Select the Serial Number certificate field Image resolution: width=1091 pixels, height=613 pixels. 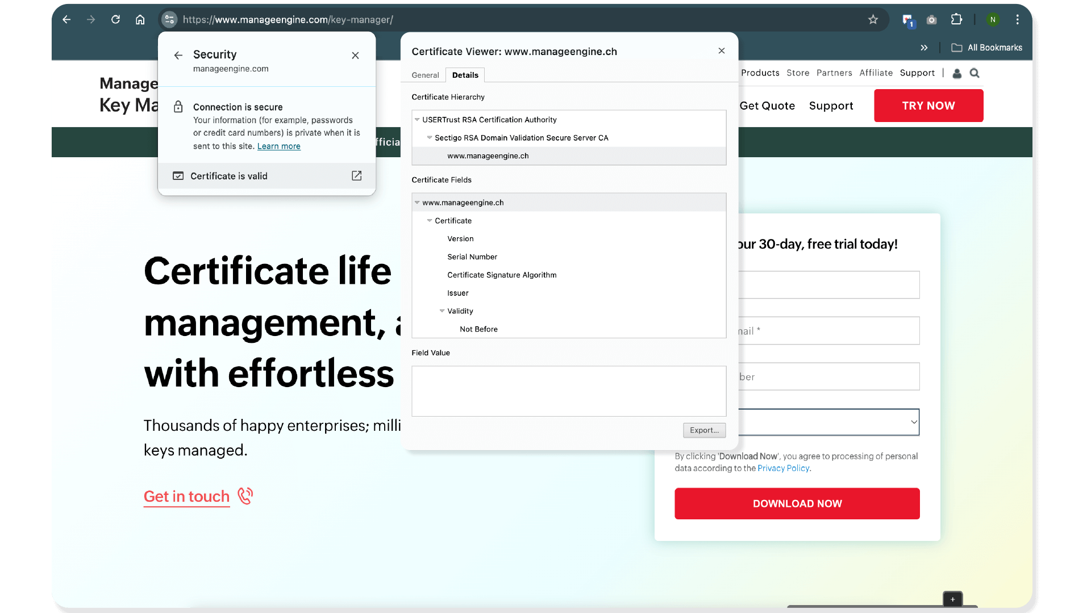[x=472, y=257]
